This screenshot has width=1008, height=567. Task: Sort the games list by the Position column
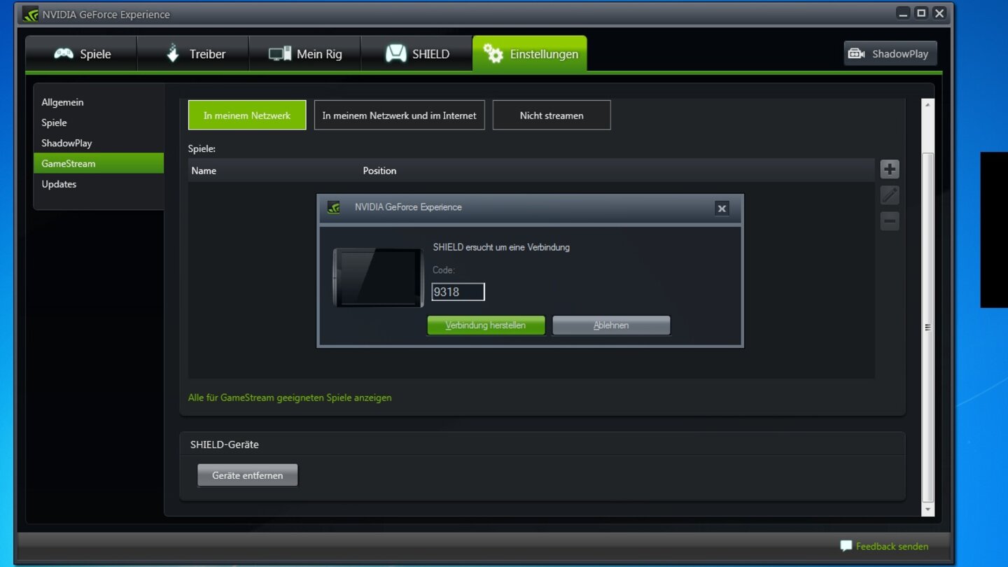379,171
